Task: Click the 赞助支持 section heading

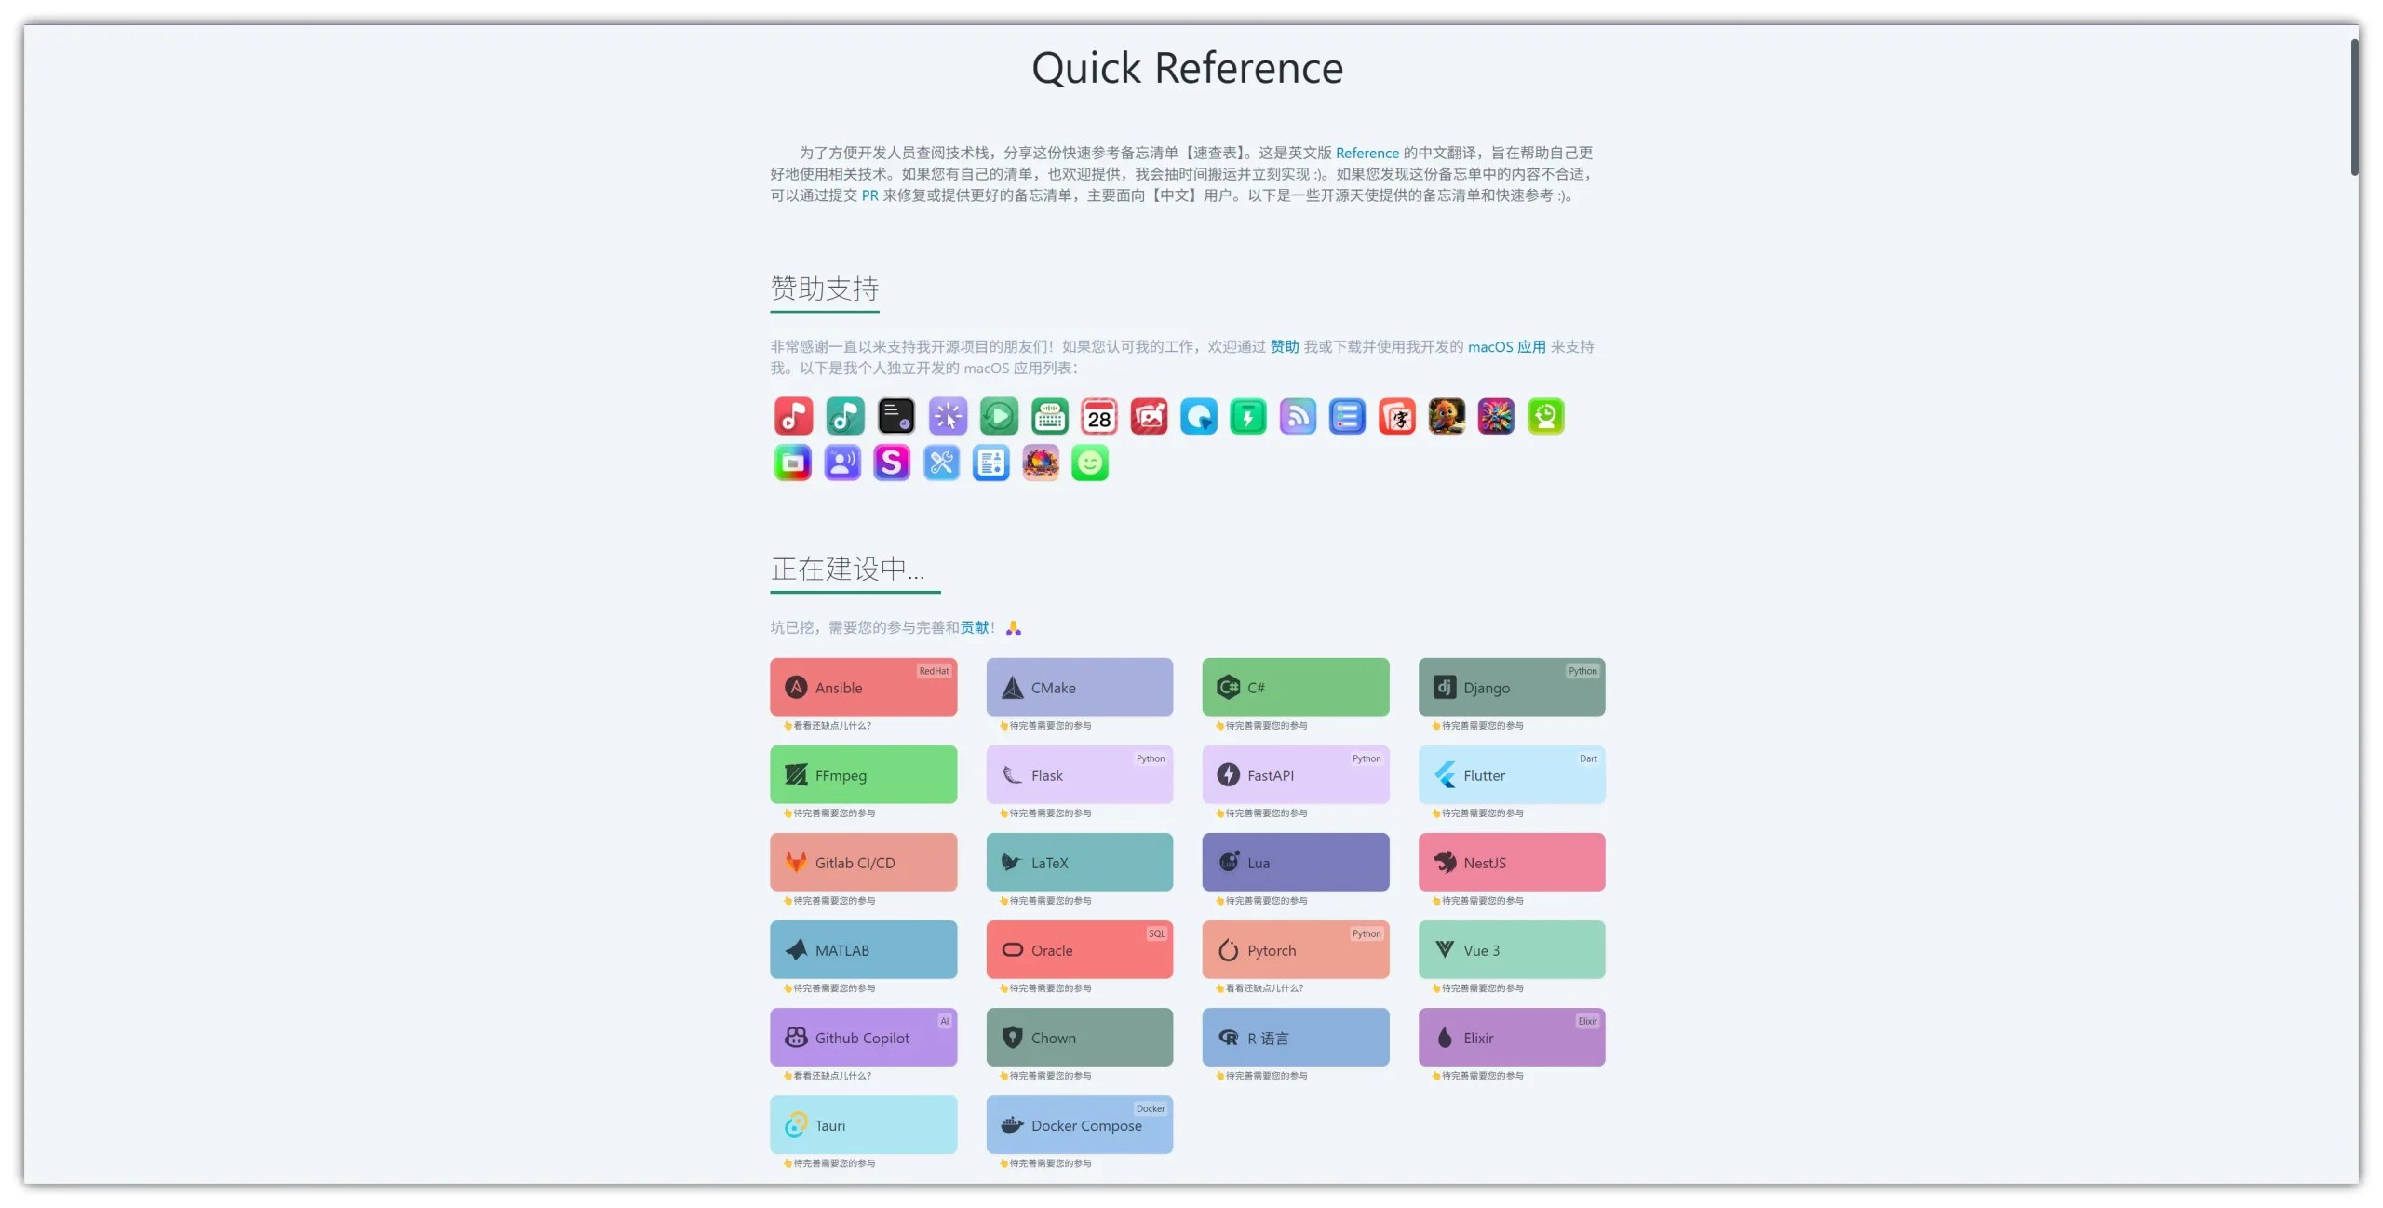Action: (x=824, y=289)
